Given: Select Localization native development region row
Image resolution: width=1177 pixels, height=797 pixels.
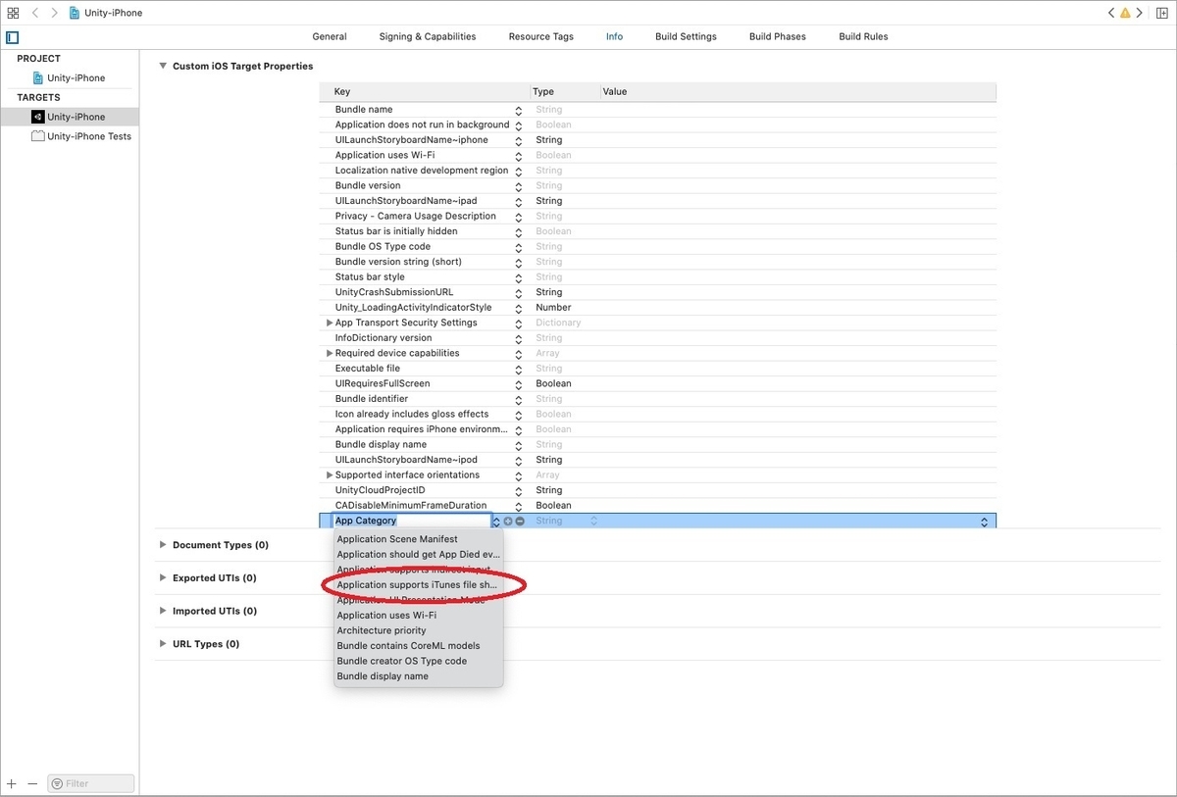Looking at the screenshot, I should pyautogui.click(x=657, y=171).
